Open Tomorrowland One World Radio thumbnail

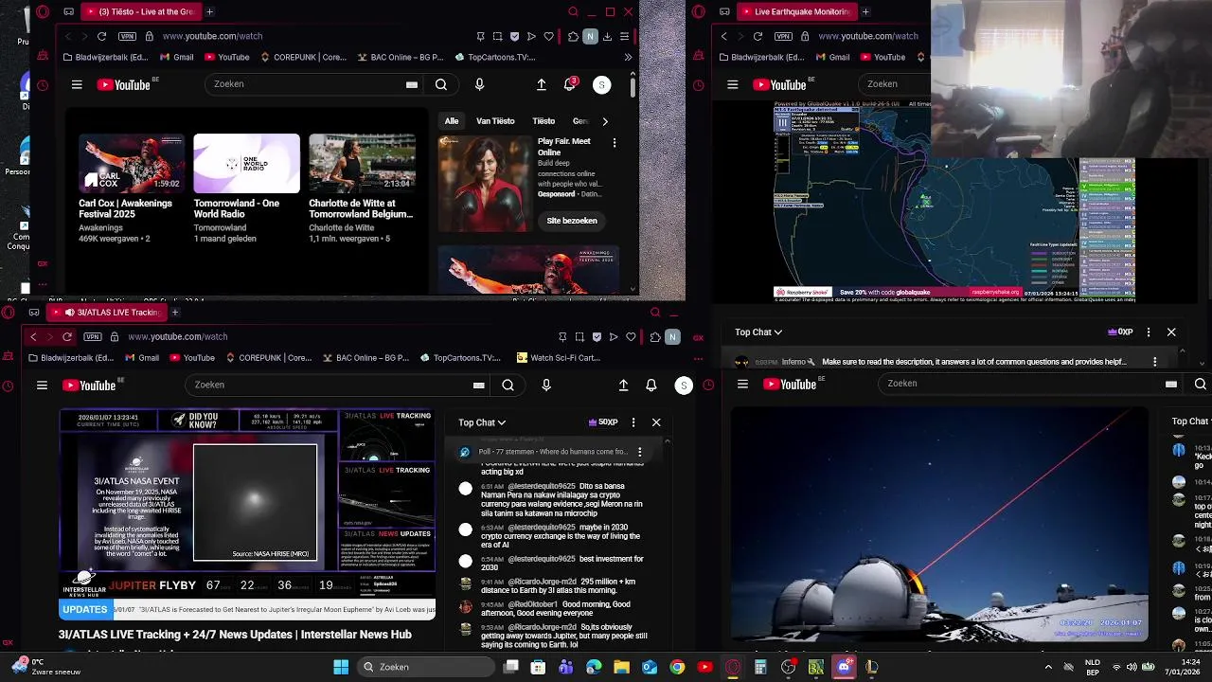click(246, 163)
